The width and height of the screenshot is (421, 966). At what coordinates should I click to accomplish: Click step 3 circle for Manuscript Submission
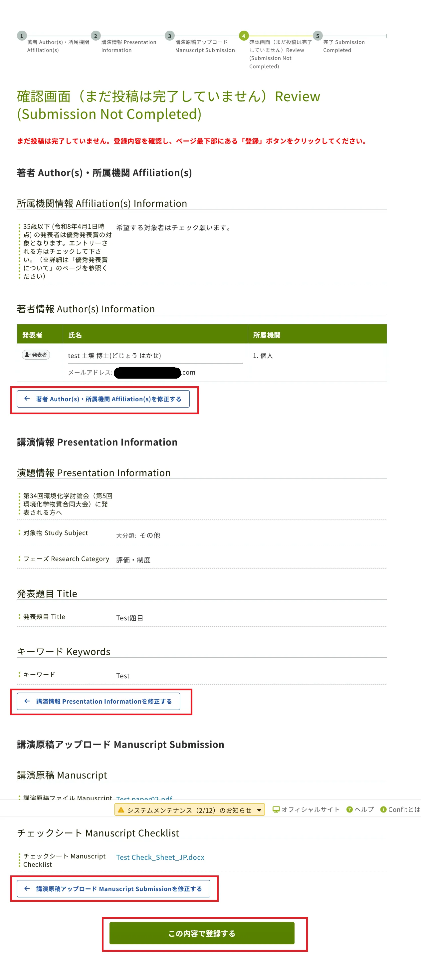tap(169, 36)
